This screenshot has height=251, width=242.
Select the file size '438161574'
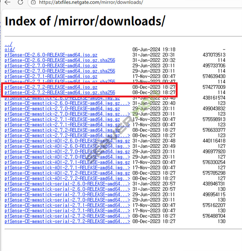[214, 98]
